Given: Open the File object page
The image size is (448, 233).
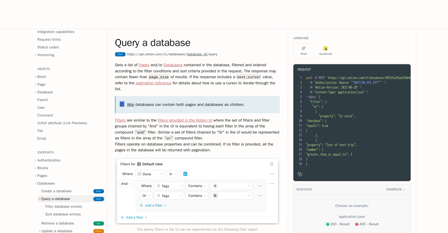Looking at the screenshot, I should click(40, 131).
